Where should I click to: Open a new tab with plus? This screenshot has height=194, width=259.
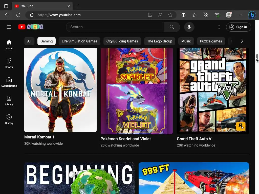77,6
